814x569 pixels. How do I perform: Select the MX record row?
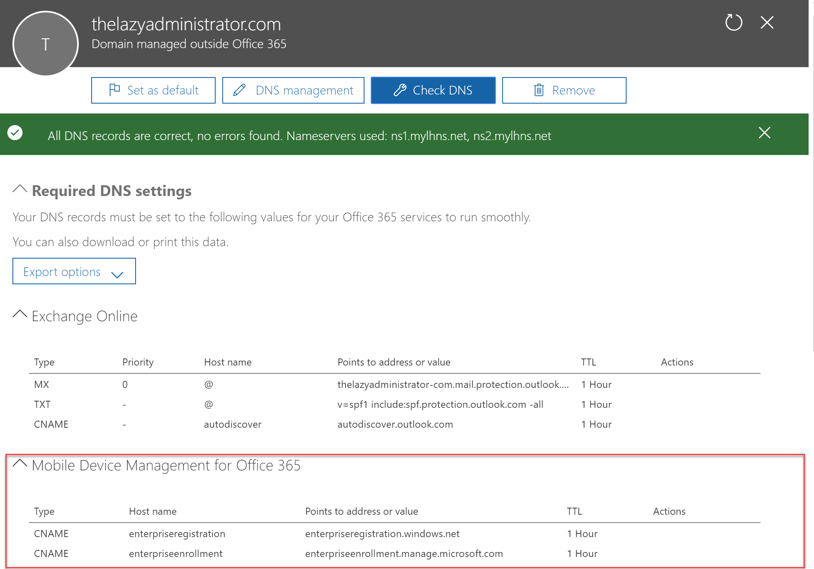tap(395, 385)
